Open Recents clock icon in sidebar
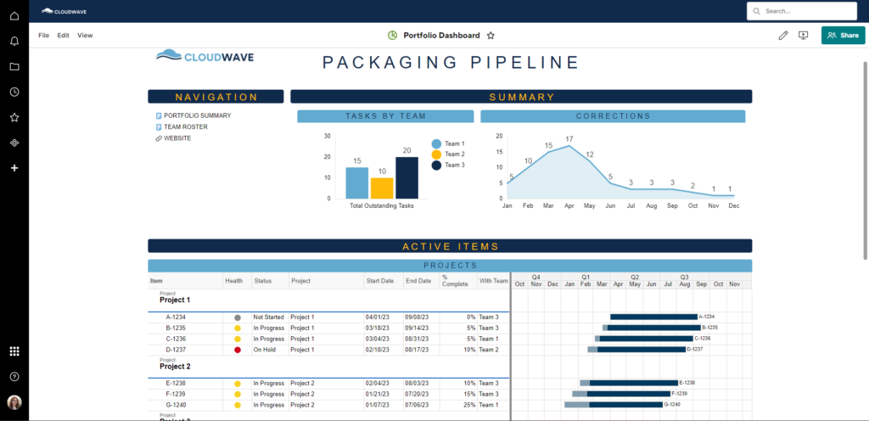 tap(14, 92)
